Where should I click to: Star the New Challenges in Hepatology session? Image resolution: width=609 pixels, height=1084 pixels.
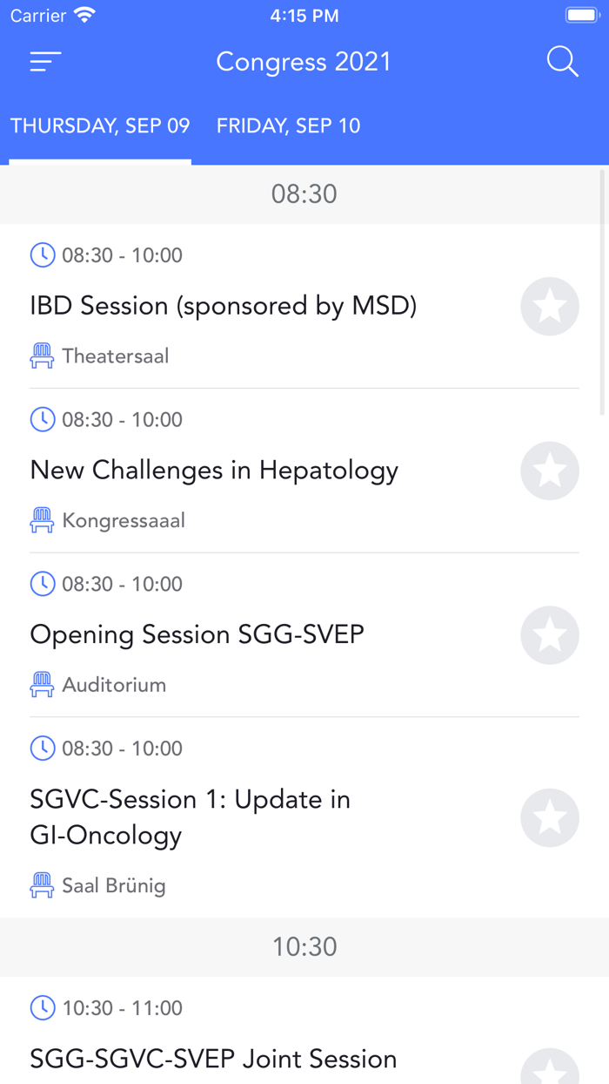[550, 471]
